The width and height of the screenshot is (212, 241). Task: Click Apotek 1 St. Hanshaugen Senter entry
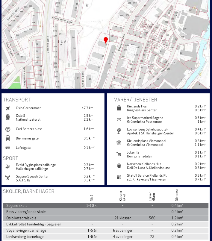coord(151,133)
